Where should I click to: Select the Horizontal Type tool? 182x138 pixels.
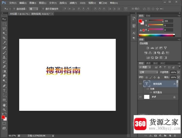[x=4, y=90]
